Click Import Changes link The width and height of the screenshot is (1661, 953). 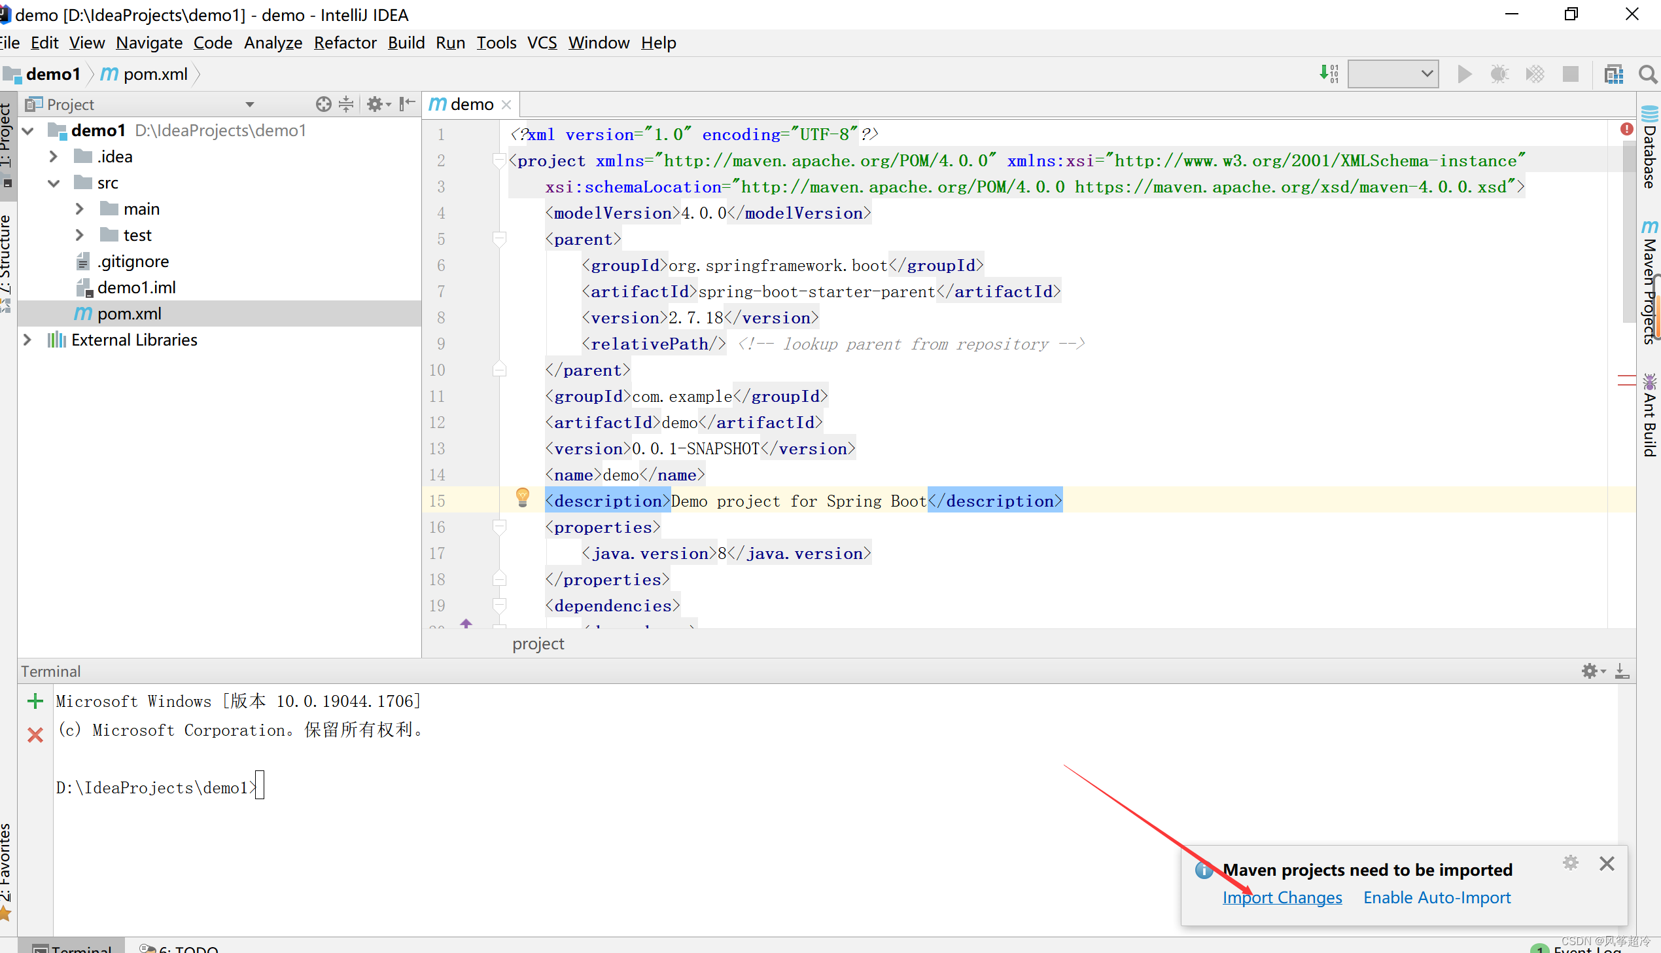(x=1282, y=897)
